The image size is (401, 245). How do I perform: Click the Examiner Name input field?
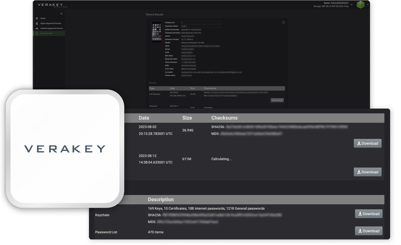(201, 26)
